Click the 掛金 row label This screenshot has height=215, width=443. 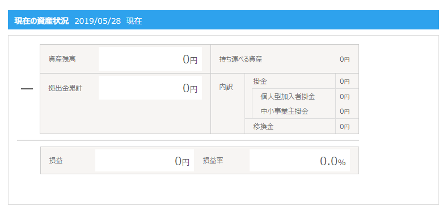(260, 81)
